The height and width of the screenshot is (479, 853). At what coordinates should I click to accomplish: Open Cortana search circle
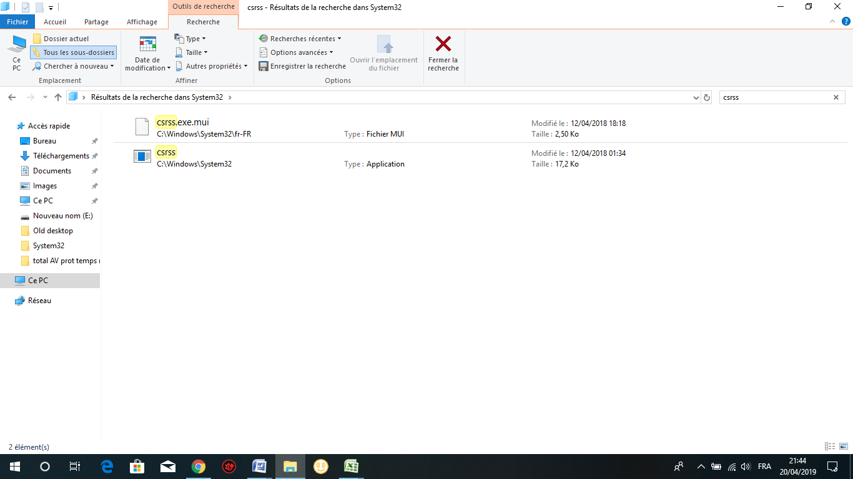click(45, 467)
